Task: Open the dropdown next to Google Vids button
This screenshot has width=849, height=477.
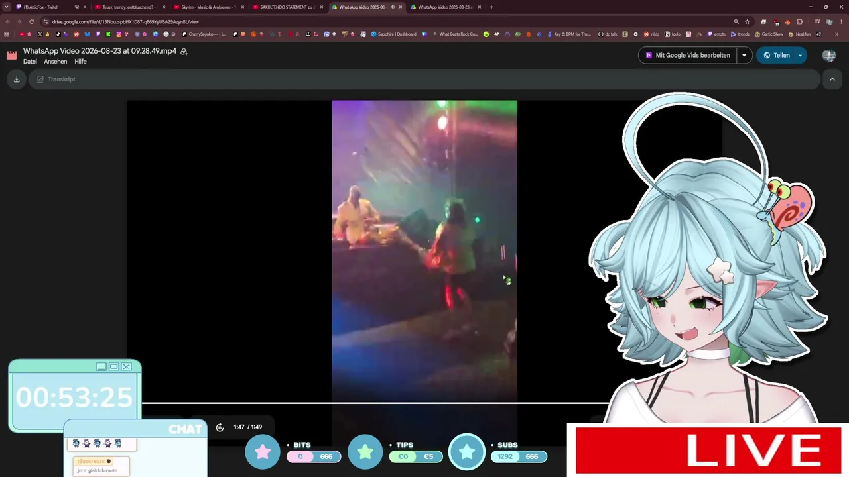Action: (x=744, y=56)
